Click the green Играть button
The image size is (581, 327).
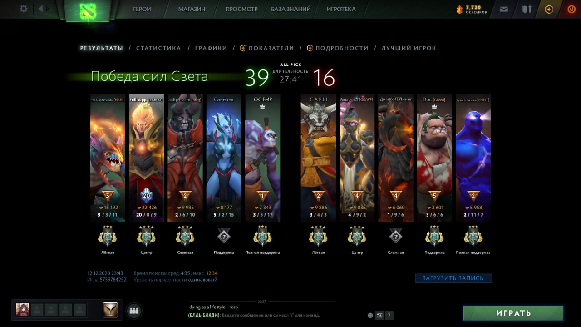coord(513,313)
